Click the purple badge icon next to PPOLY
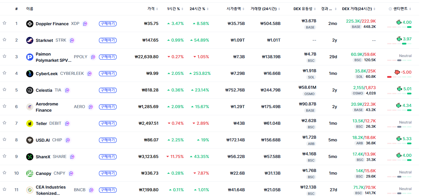 (93, 57)
